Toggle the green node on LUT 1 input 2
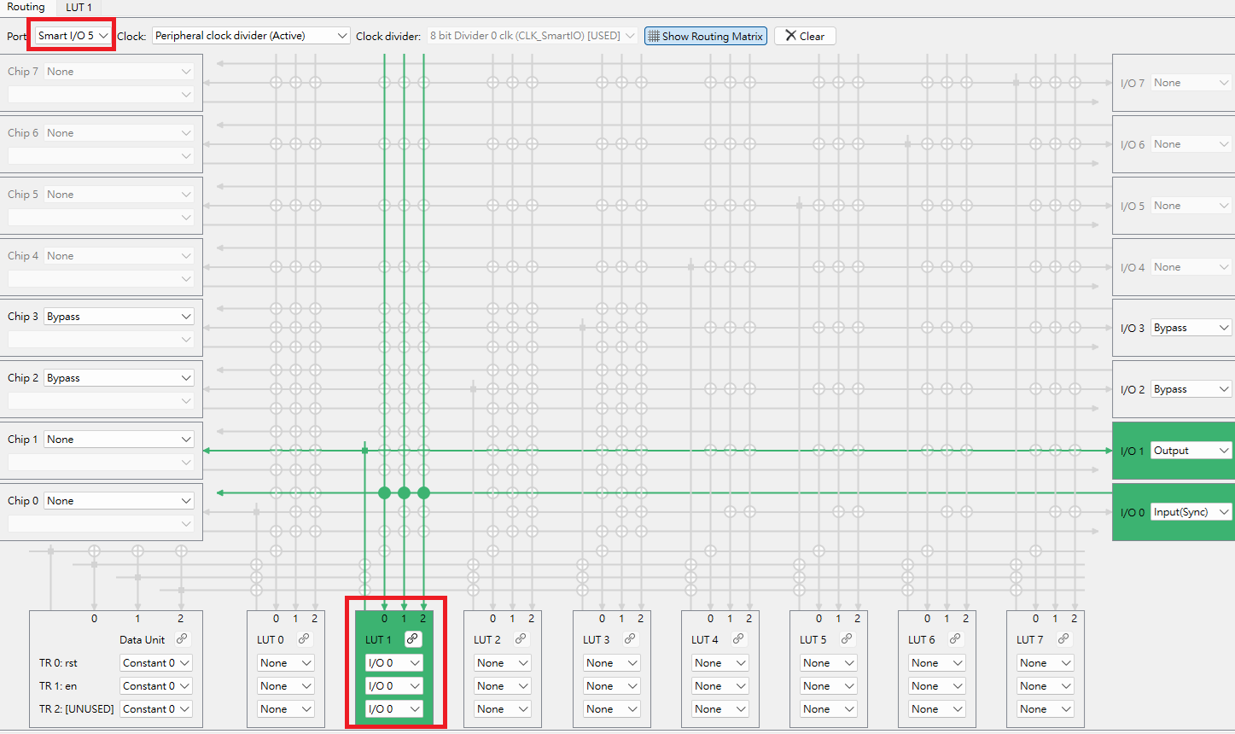This screenshot has width=1235, height=734. [x=423, y=492]
